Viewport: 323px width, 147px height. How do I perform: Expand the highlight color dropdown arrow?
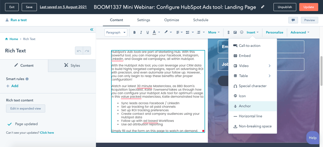click(171, 32)
